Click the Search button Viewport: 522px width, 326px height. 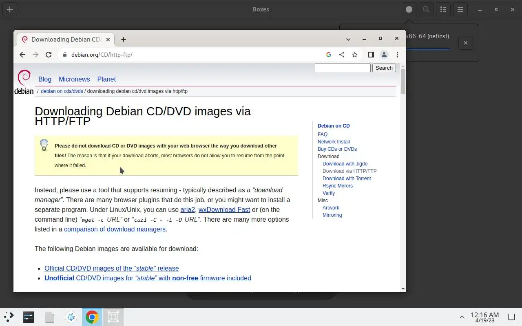(384, 68)
